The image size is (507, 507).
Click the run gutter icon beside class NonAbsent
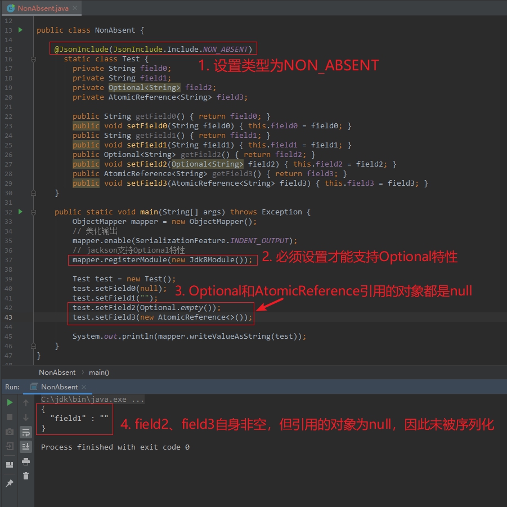pyautogui.click(x=20, y=30)
